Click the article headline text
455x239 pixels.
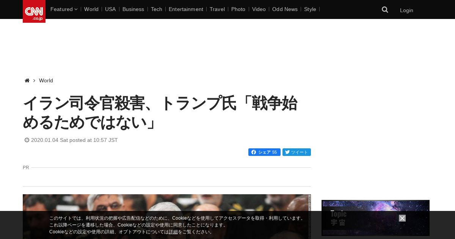click(160, 113)
